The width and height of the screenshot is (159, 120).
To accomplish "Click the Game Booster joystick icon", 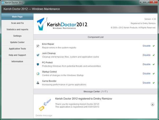I will pyautogui.click(x=38, y=83).
